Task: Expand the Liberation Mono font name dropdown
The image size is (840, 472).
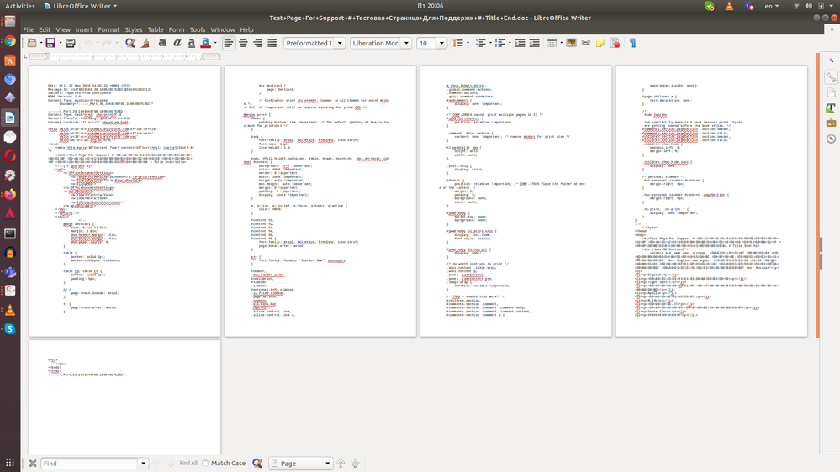Action: [x=406, y=43]
